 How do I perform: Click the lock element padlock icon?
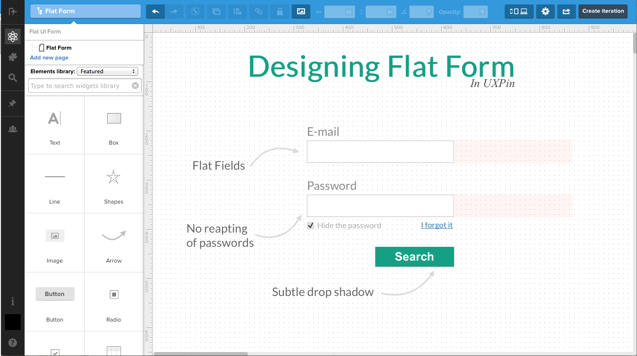(x=280, y=11)
